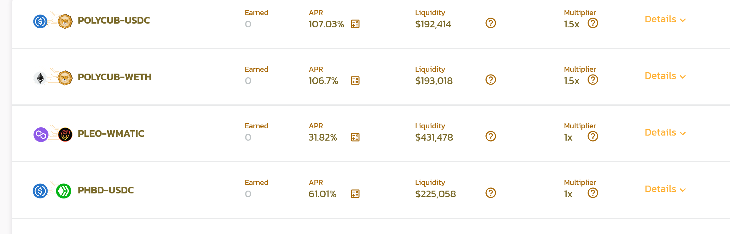Show multiplier help for POLYCUB-WETH 1.5x

pos(593,80)
